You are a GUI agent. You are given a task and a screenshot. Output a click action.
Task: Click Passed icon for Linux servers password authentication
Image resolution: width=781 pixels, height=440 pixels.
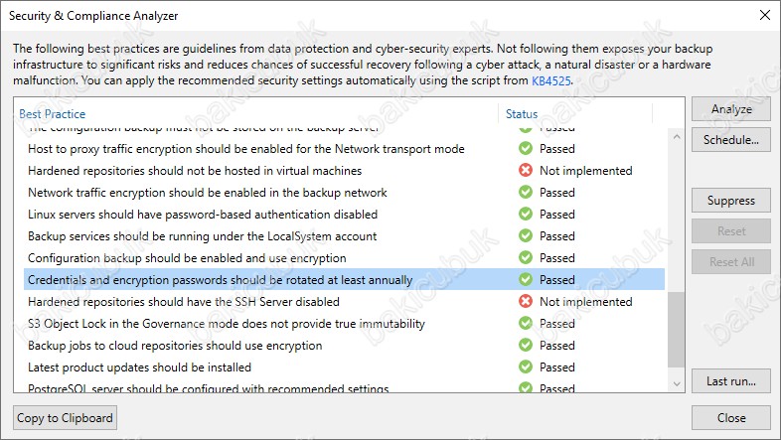coord(526,214)
